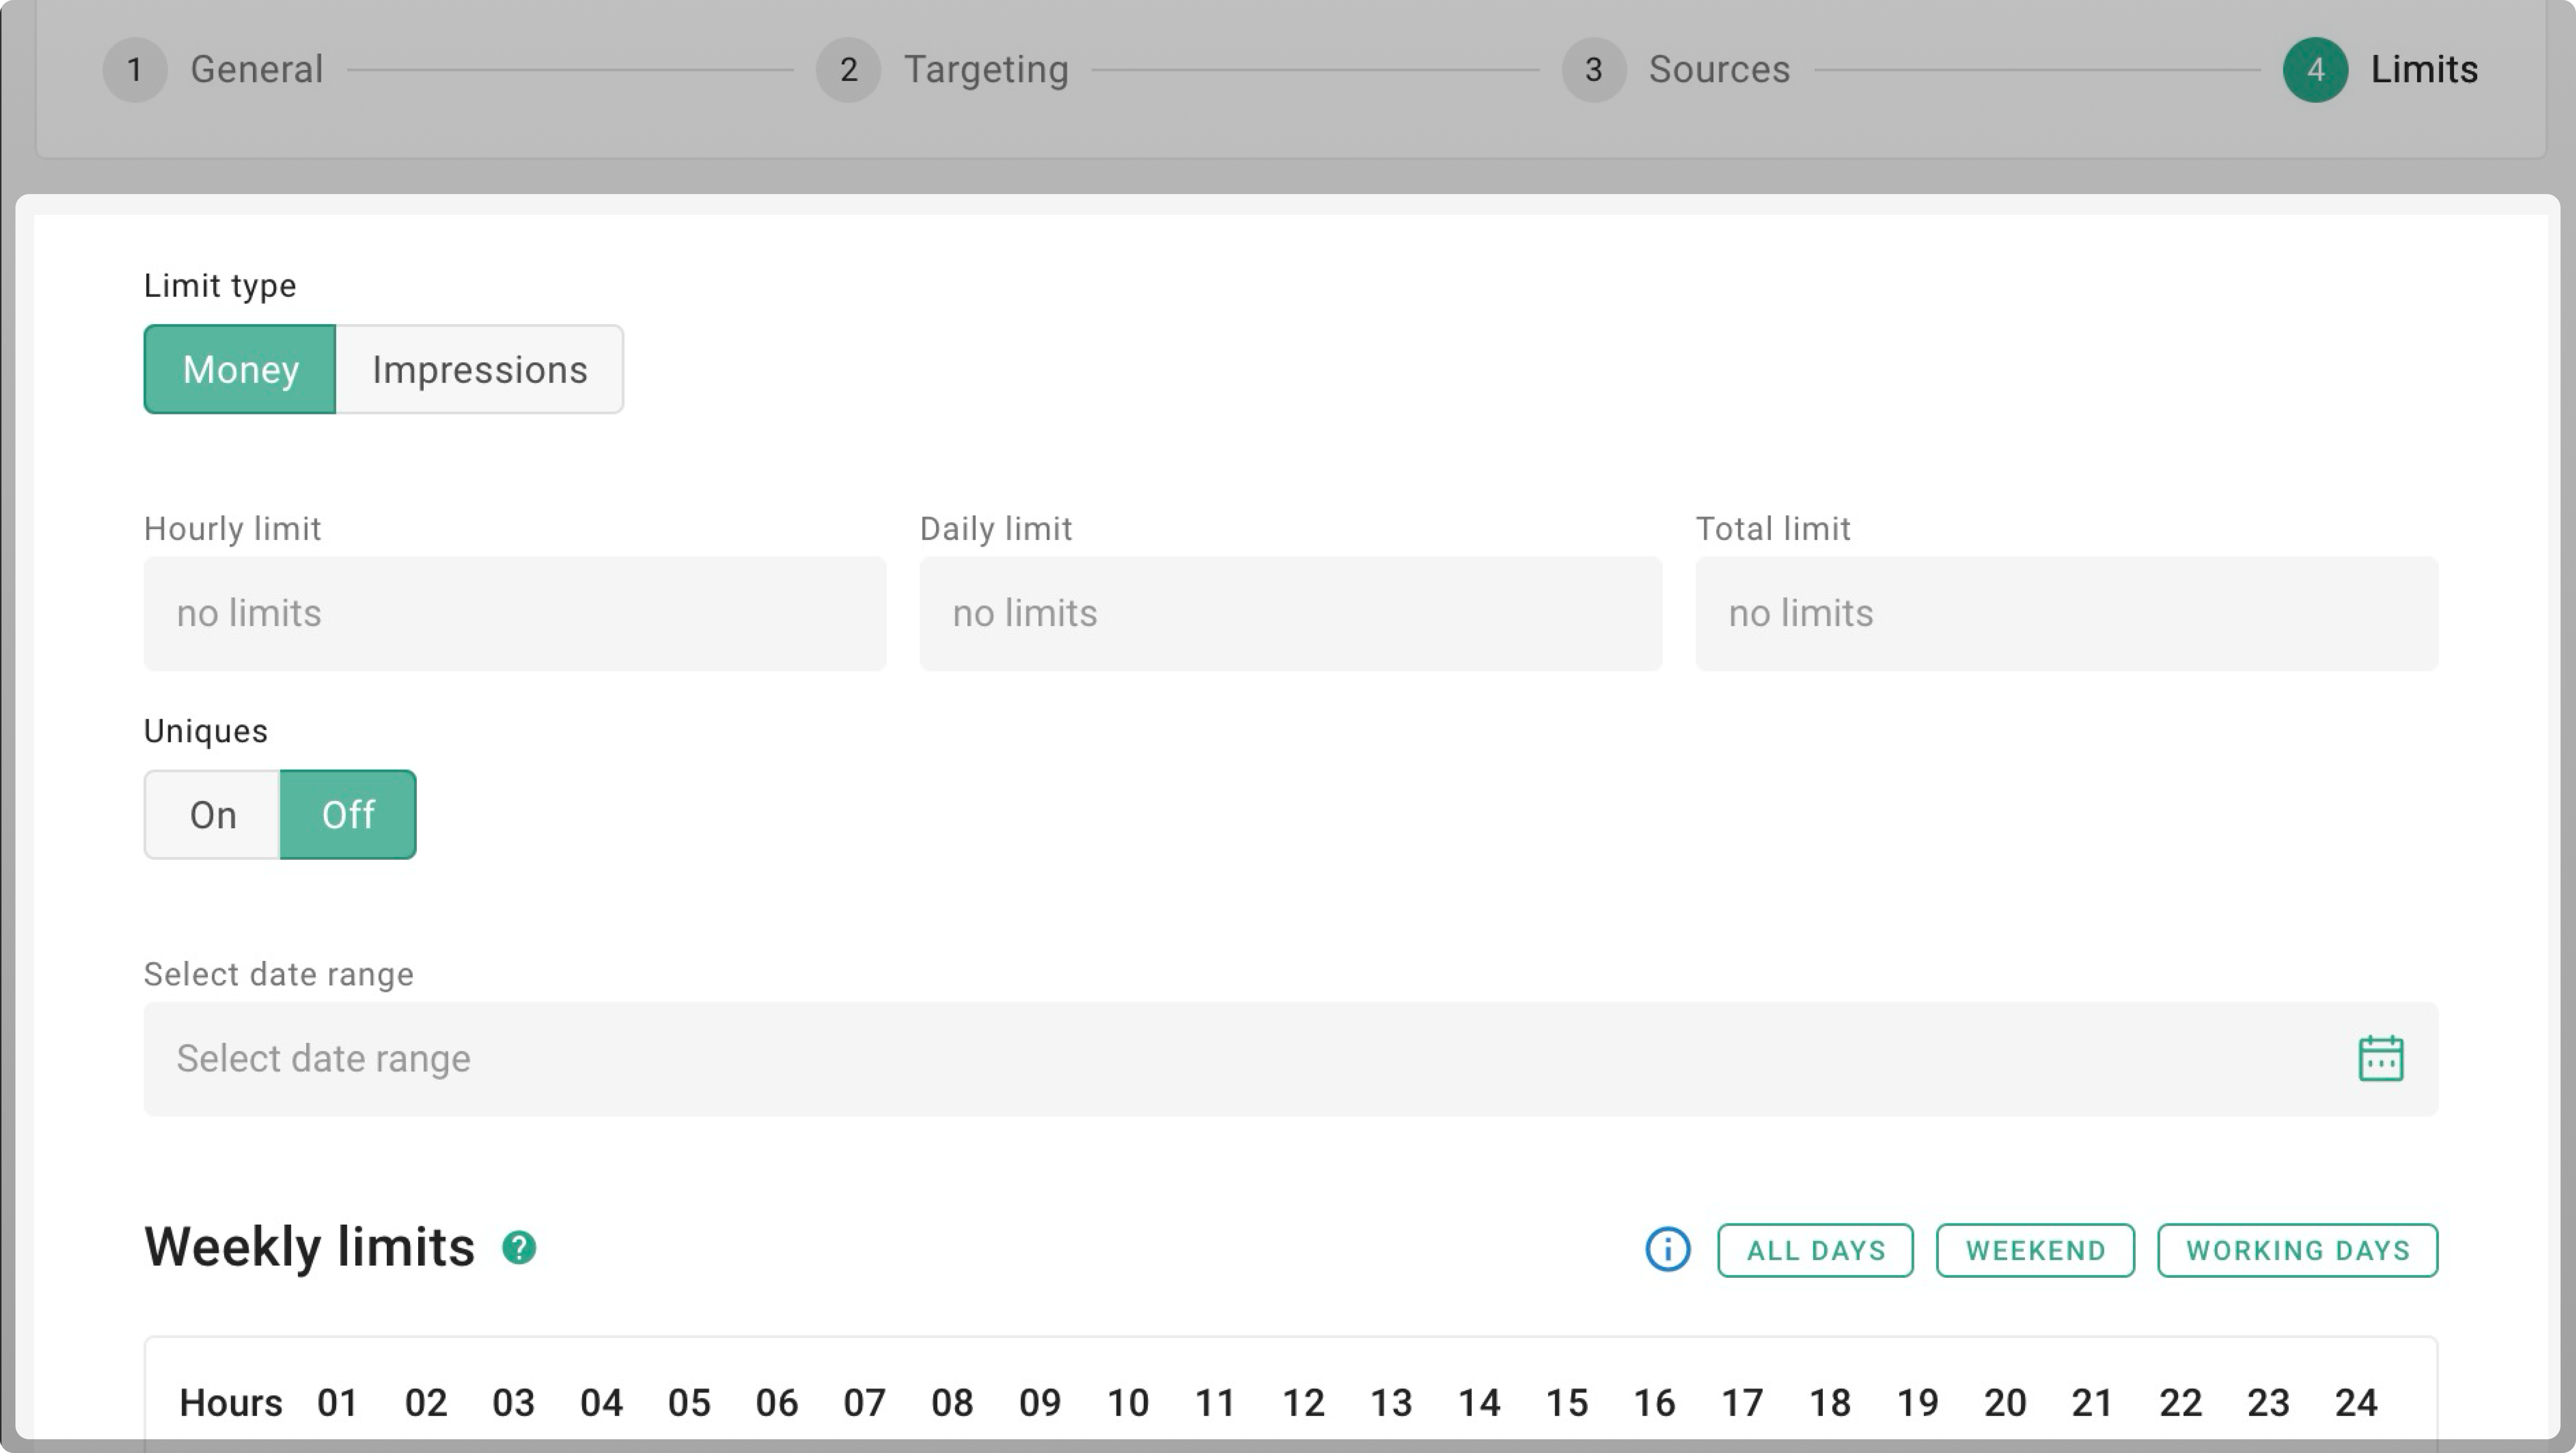Click the step 4 Limits circle icon
The image size is (2576, 1453).
[x=2315, y=70]
